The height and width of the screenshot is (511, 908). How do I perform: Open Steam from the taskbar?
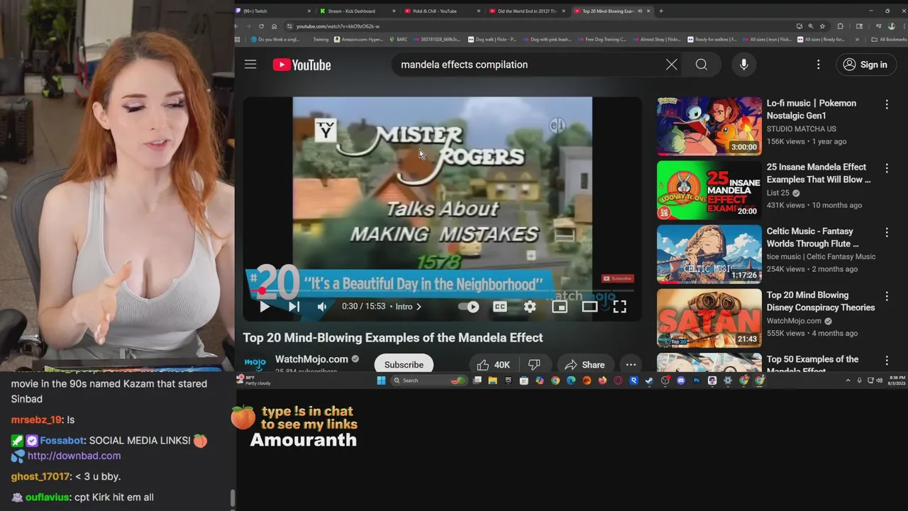[x=649, y=380]
